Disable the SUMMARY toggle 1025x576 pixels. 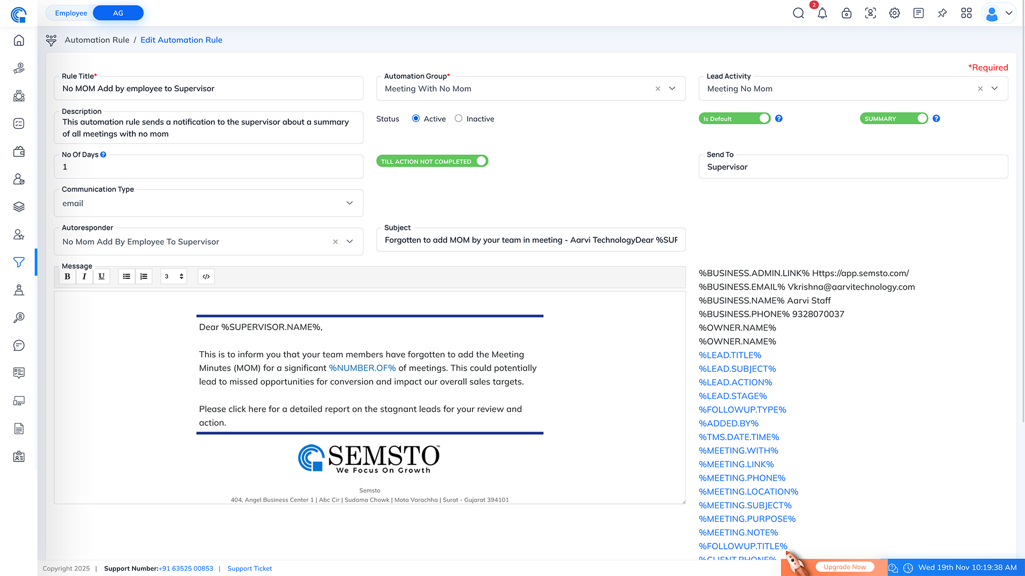[894, 118]
